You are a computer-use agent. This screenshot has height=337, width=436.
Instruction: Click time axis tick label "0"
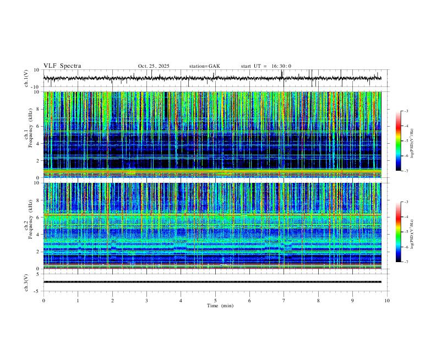43,301
